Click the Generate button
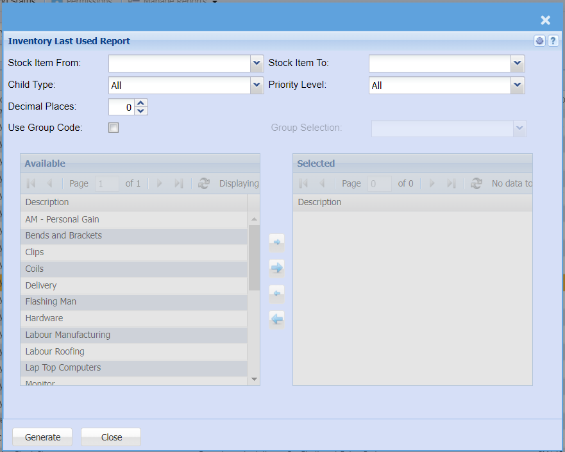 (x=42, y=437)
